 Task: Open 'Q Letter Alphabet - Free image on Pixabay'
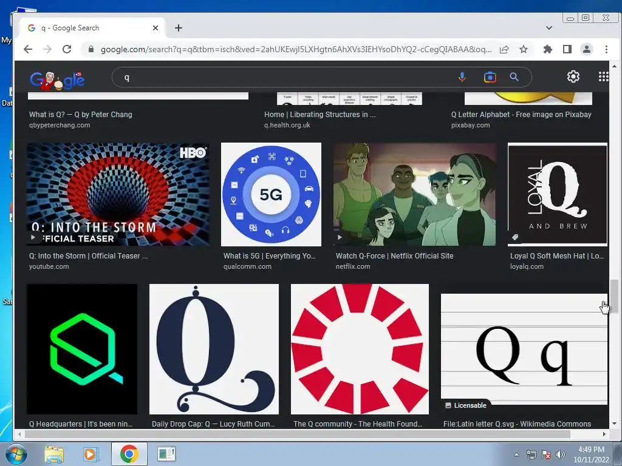(x=521, y=115)
